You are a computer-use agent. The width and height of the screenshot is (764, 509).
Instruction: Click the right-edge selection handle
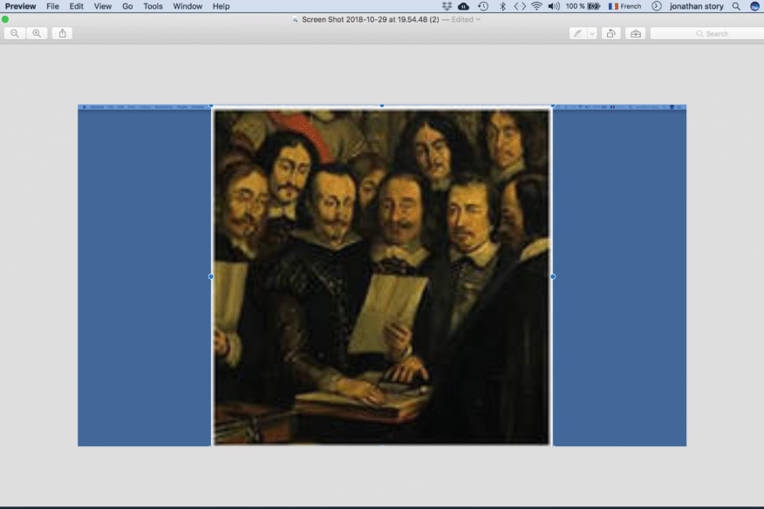point(552,276)
